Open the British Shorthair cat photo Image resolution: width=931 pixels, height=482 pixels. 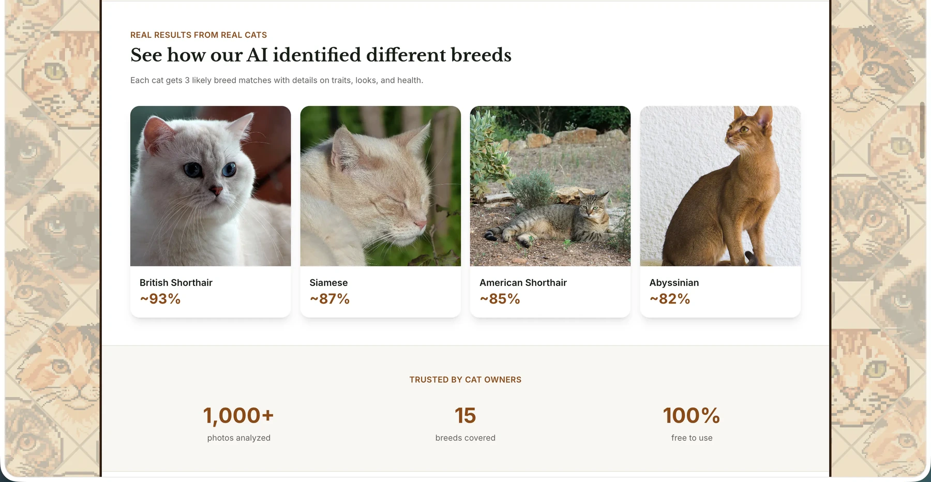coord(211,186)
